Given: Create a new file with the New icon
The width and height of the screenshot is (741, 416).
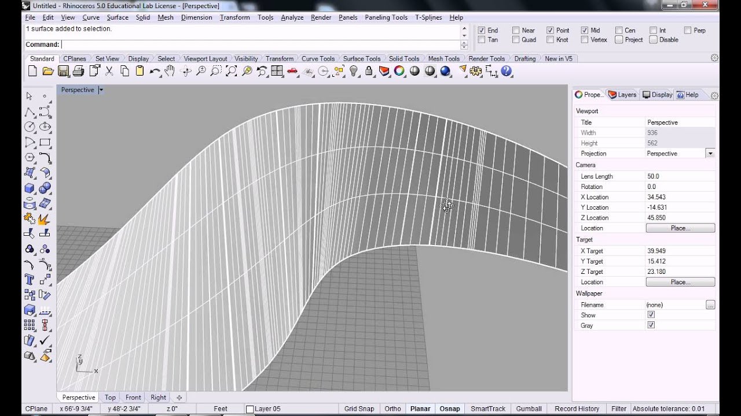Looking at the screenshot, I should [x=32, y=71].
